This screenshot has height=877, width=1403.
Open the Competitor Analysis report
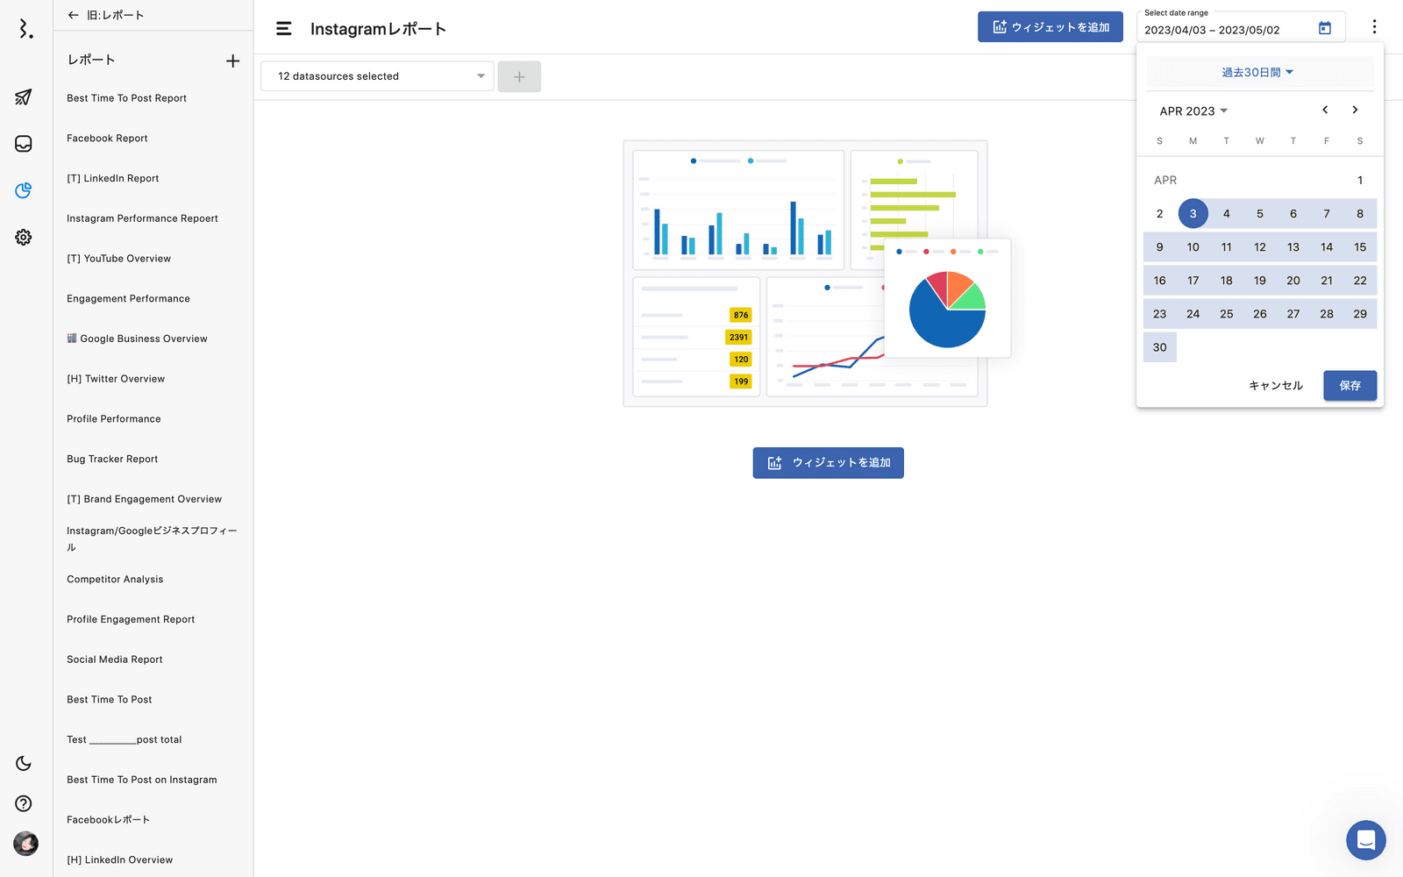click(115, 580)
